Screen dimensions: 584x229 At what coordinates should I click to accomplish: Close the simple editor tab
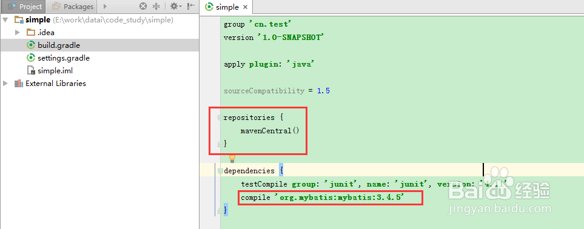(245, 7)
